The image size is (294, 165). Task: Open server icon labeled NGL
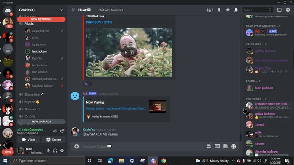coord(8,49)
